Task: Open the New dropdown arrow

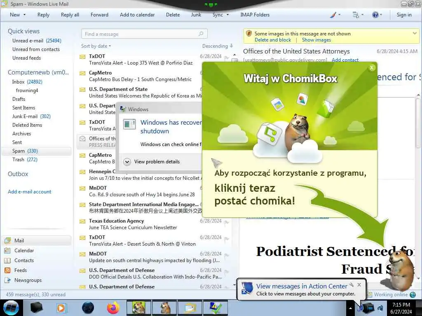Action: pos(24,15)
